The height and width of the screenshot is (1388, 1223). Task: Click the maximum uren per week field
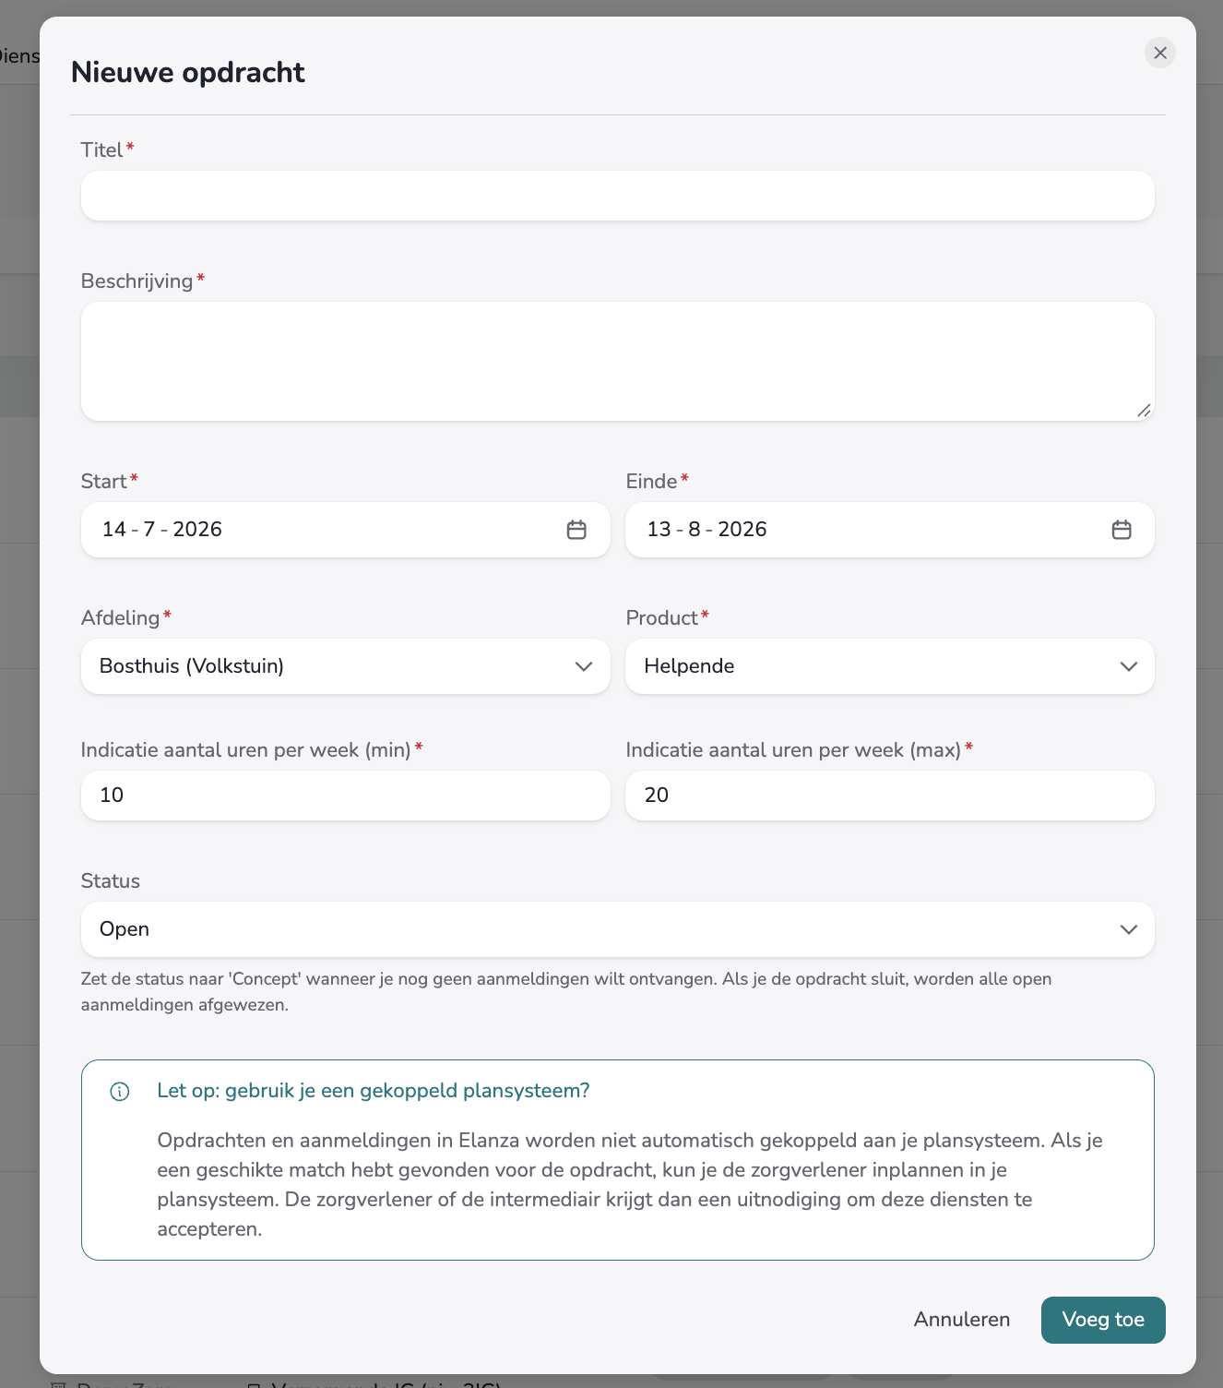890,796
